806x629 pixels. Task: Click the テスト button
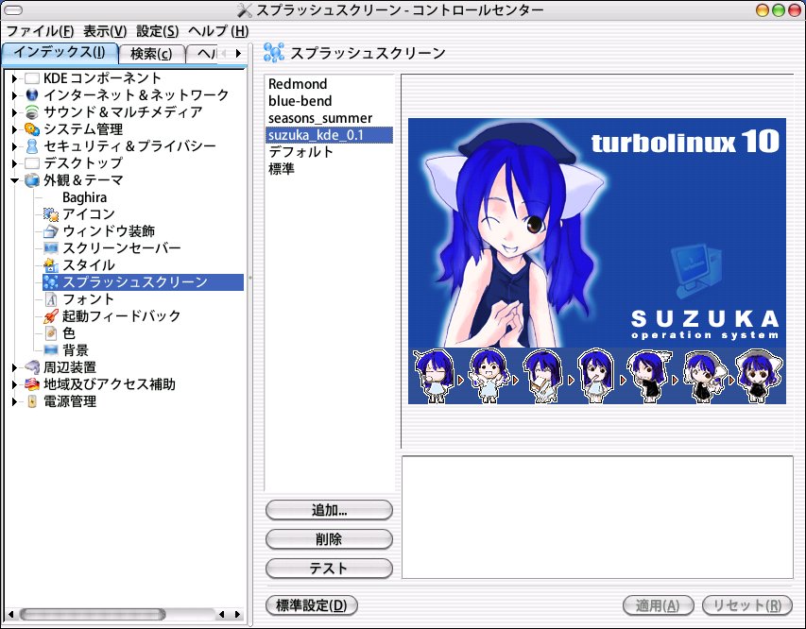point(329,569)
